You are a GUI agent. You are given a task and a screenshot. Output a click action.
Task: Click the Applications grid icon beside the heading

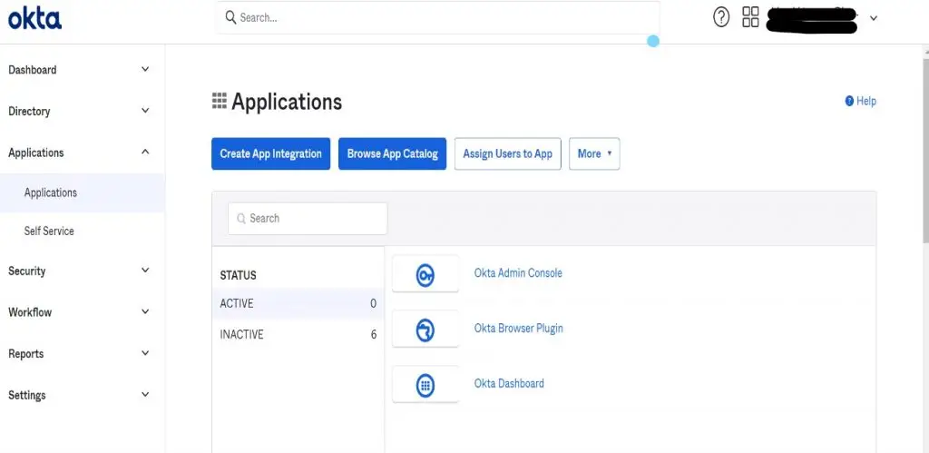pos(220,102)
